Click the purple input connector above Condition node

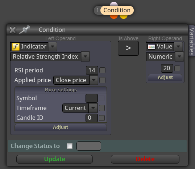[x=114, y=4]
